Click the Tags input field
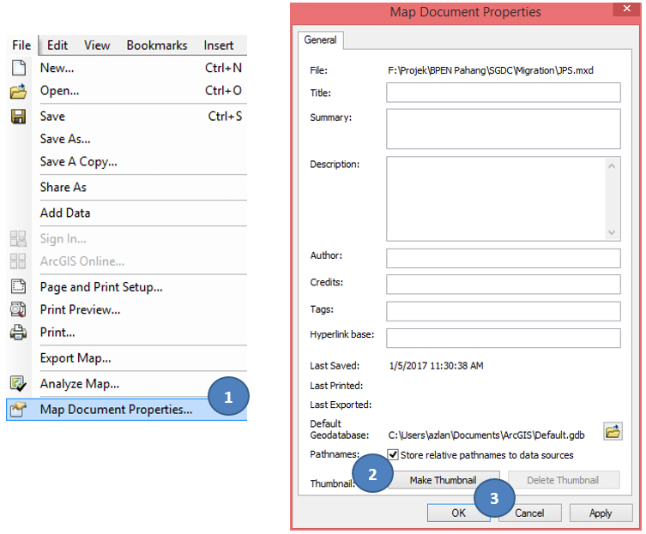 click(504, 311)
